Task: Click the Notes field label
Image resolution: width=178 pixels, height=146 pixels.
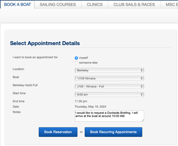Action: click(x=17, y=112)
